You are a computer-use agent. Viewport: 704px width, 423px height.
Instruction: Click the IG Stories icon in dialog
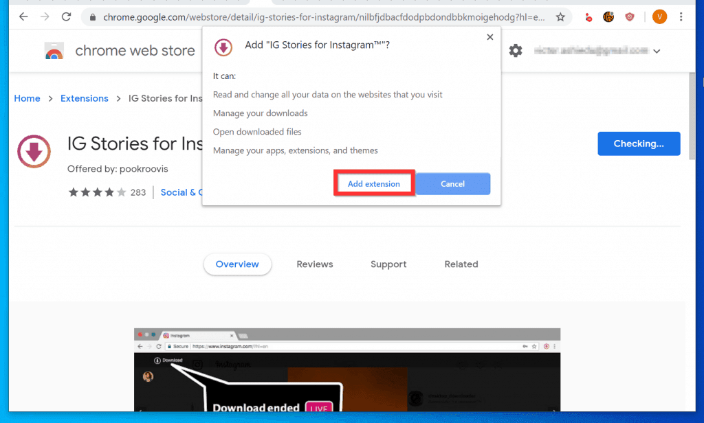tap(223, 47)
